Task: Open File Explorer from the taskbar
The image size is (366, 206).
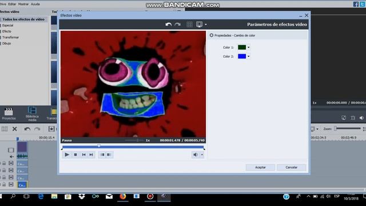Action: (x=54, y=196)
